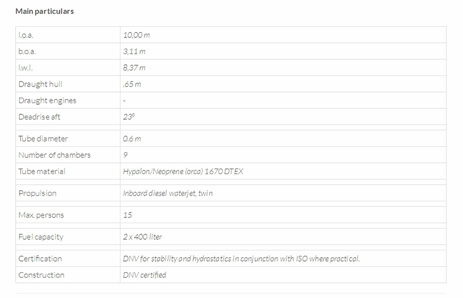Viewport: 463px width, 299px height.
Task: Select the "3,11 m" beam value
Action: (134, 51)
